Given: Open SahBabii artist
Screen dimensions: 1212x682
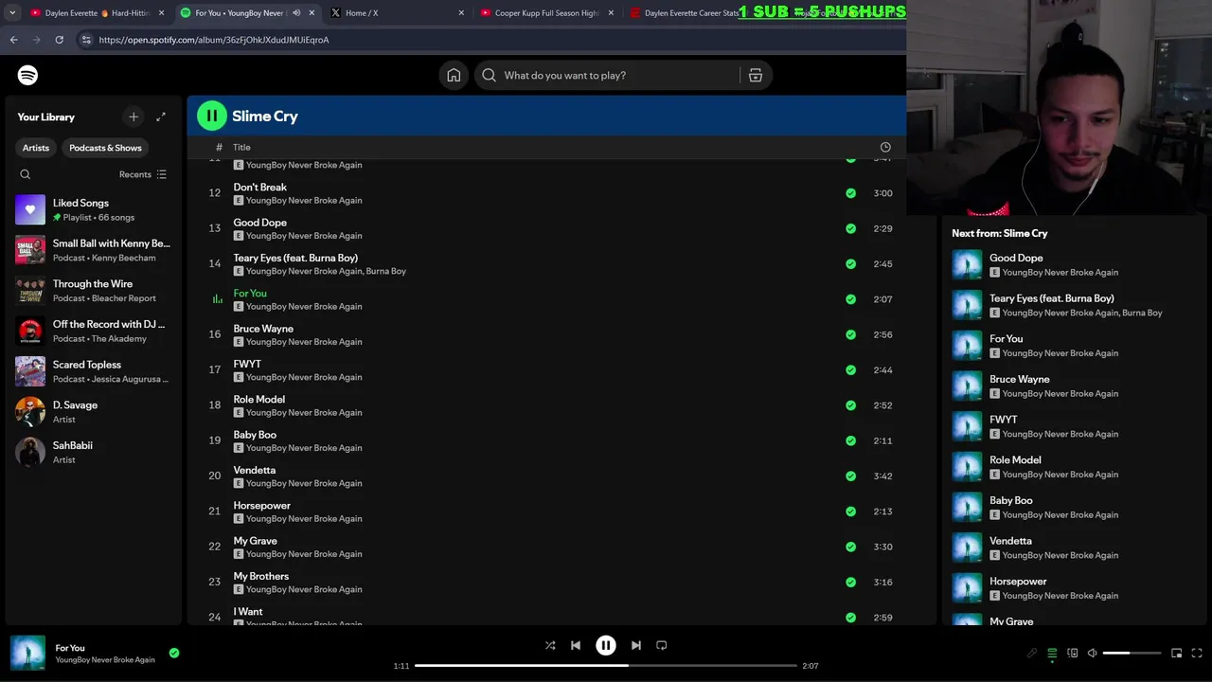Looking at the screenshot, I should pyautogui.click(x=93, y=452).
